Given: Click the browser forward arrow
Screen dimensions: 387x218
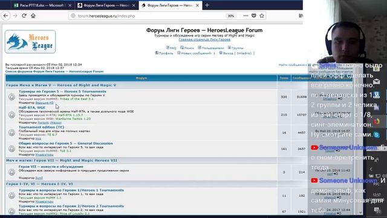Looking at the screenshot, I should click(15, 16).
